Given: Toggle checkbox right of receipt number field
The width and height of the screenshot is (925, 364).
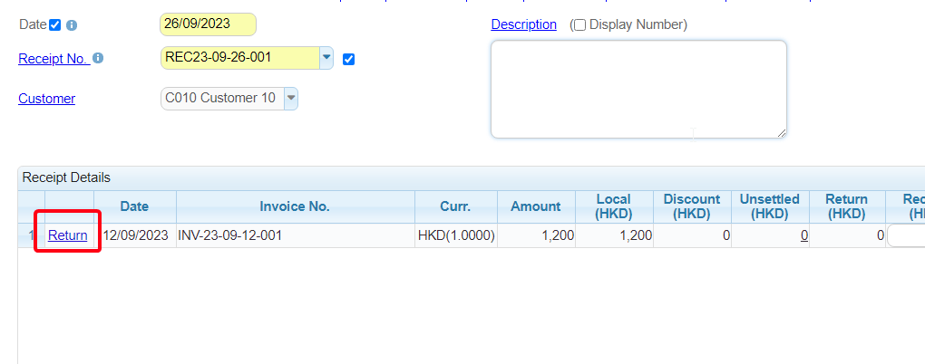Looking at the screenshot, I should 349,60.
